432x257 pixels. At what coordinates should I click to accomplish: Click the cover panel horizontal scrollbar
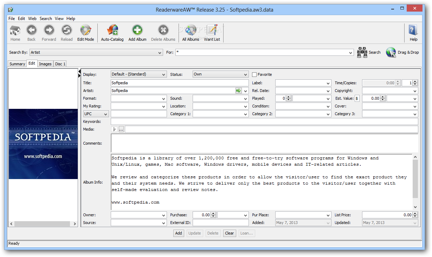pyautogui.click(x=43, y=224)
